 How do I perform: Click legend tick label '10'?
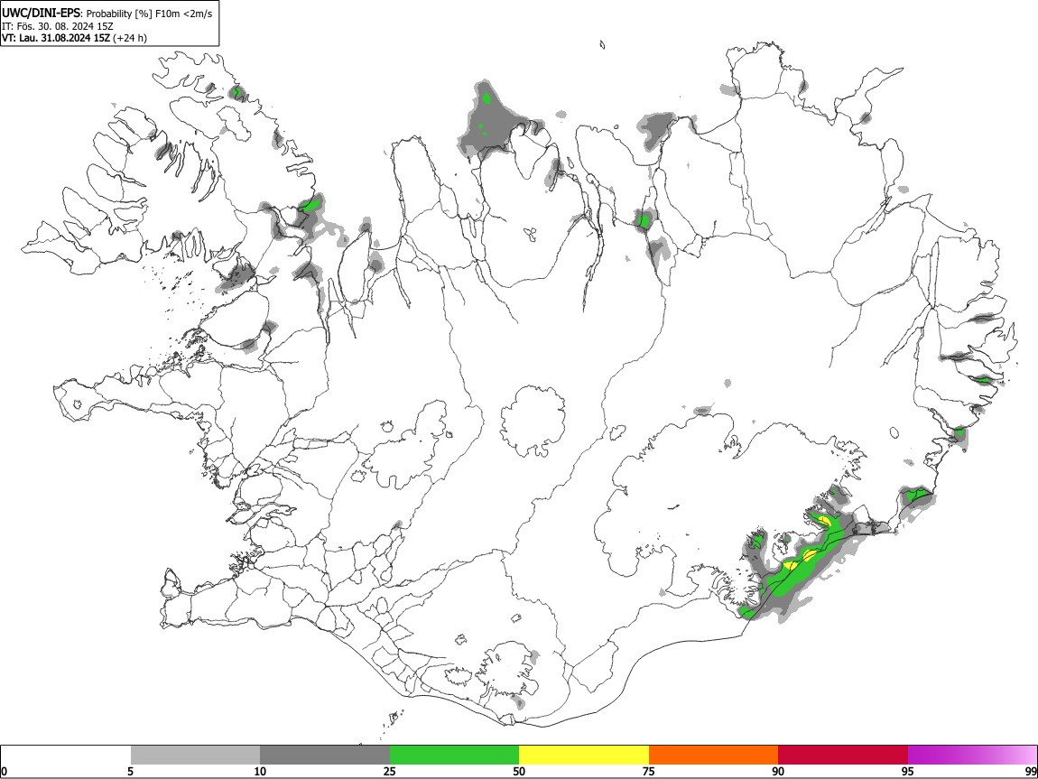point(260,771)
